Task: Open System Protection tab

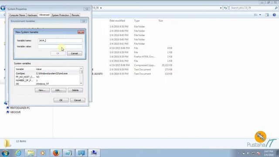Action: [61, 15]
